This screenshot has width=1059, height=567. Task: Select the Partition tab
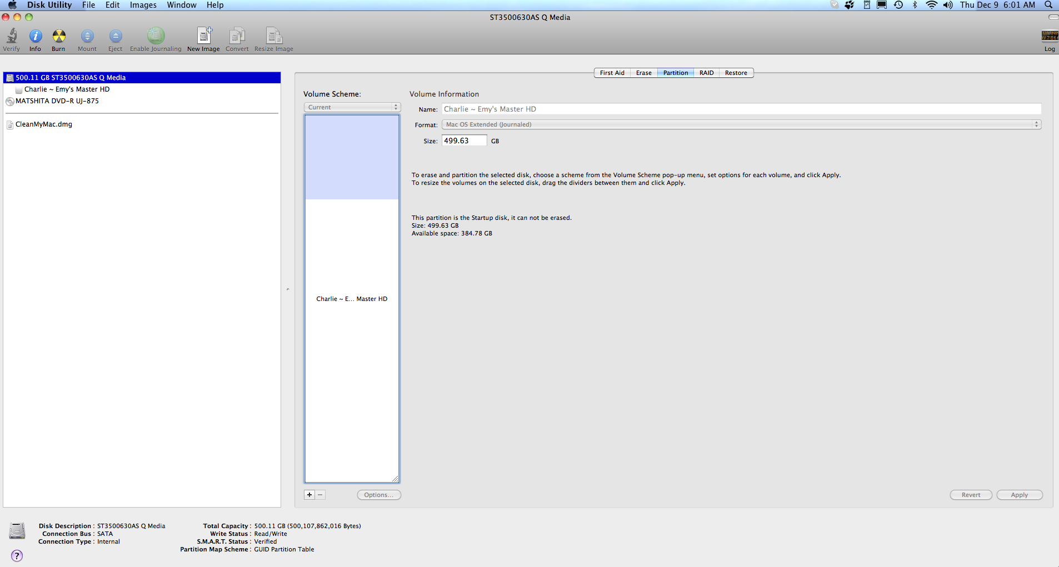676,73
